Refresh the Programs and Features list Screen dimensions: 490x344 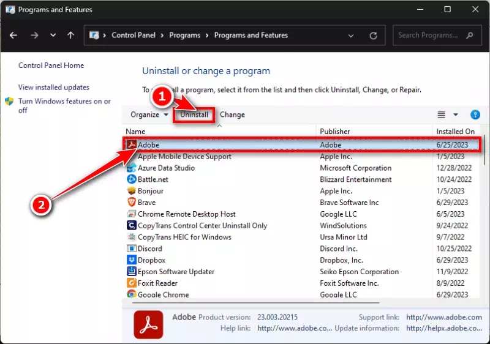pos(373,36)
